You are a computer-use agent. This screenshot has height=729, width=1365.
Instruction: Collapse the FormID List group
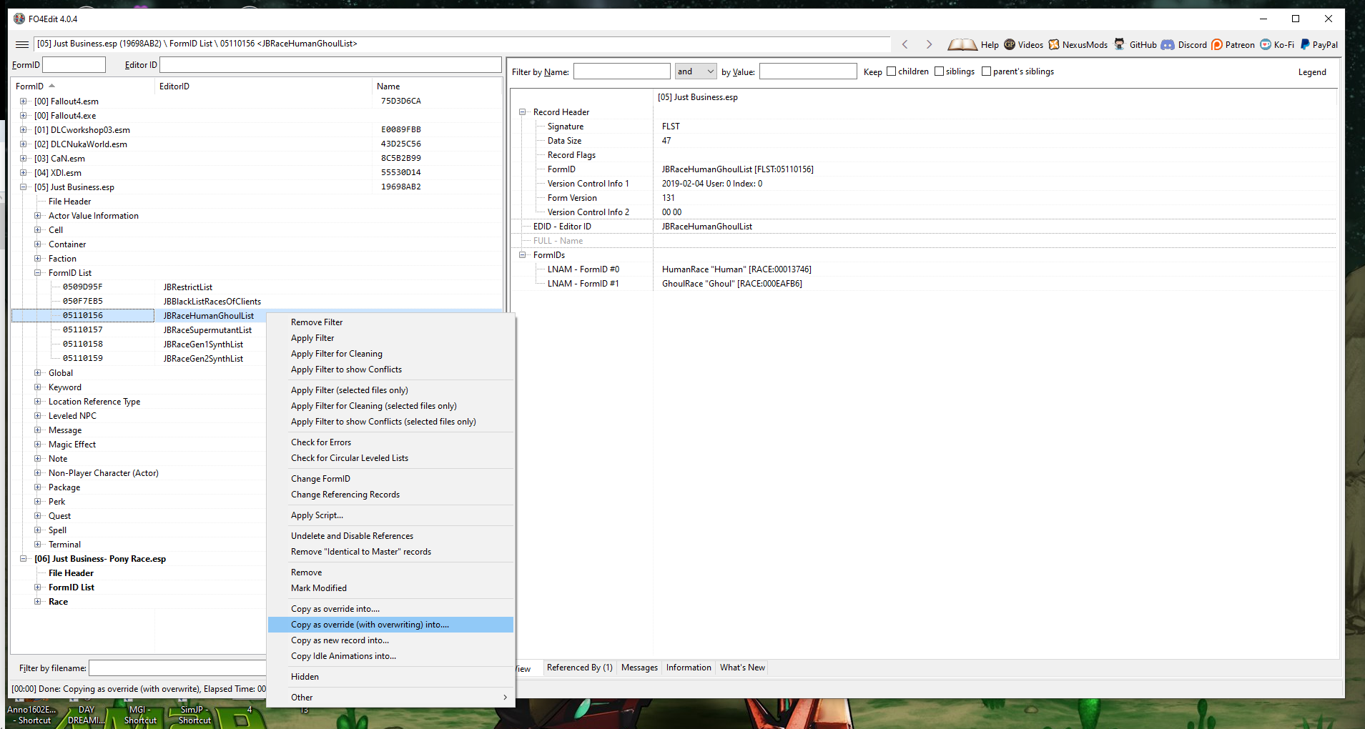pos(38,273)
